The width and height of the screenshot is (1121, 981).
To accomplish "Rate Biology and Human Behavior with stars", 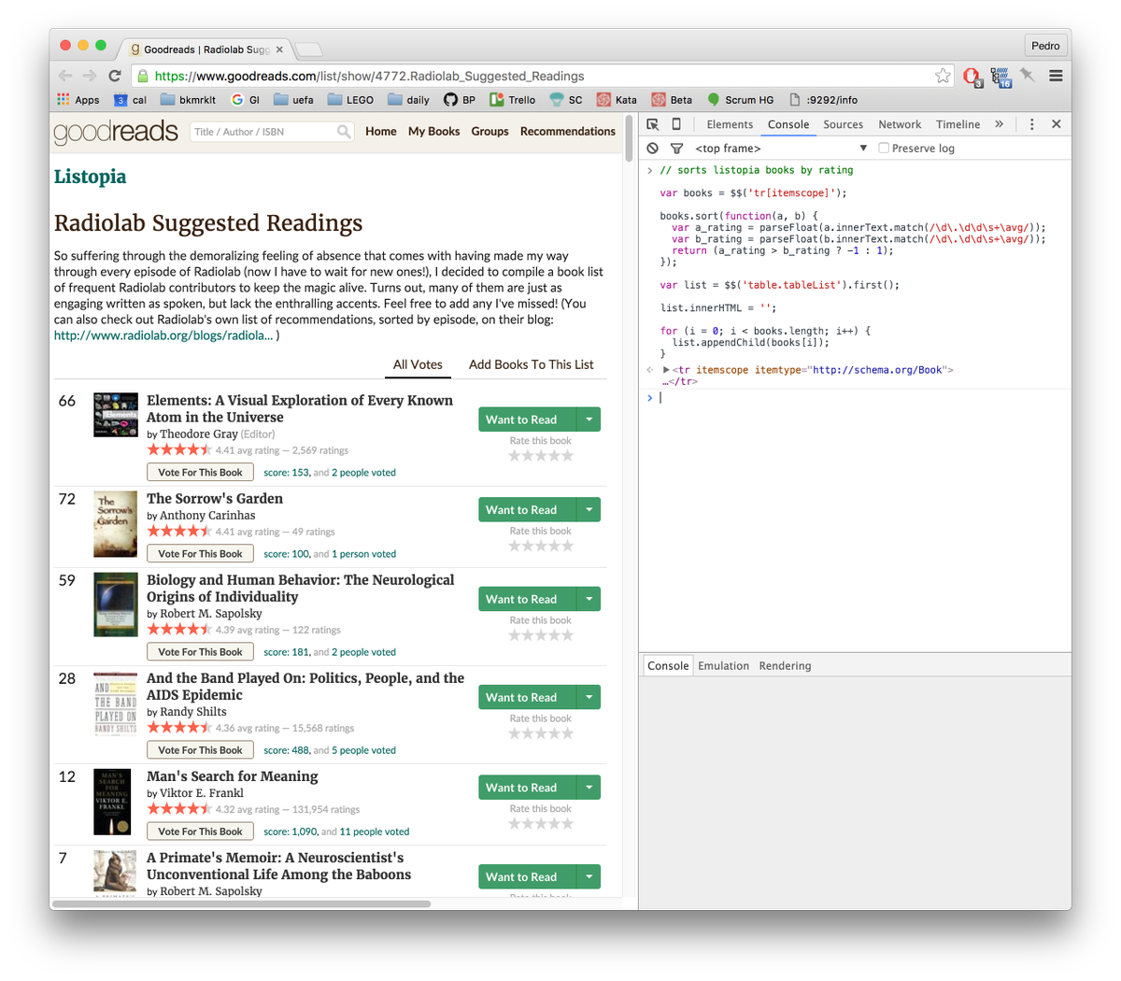I will [541, 635].
